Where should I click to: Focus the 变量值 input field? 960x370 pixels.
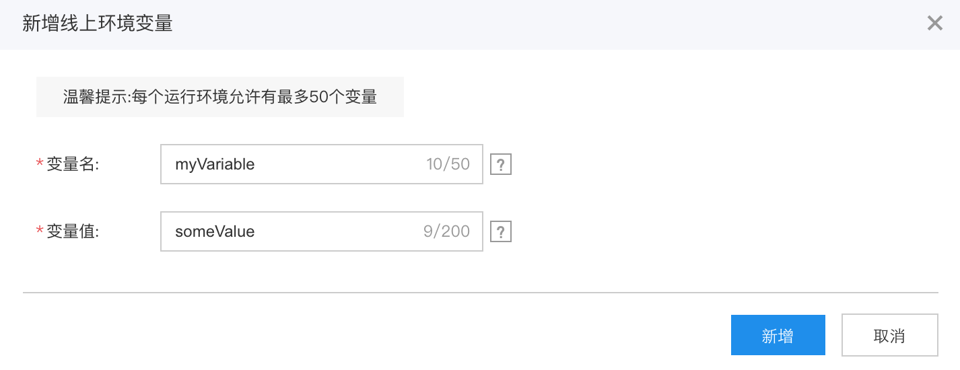point(322,231)
